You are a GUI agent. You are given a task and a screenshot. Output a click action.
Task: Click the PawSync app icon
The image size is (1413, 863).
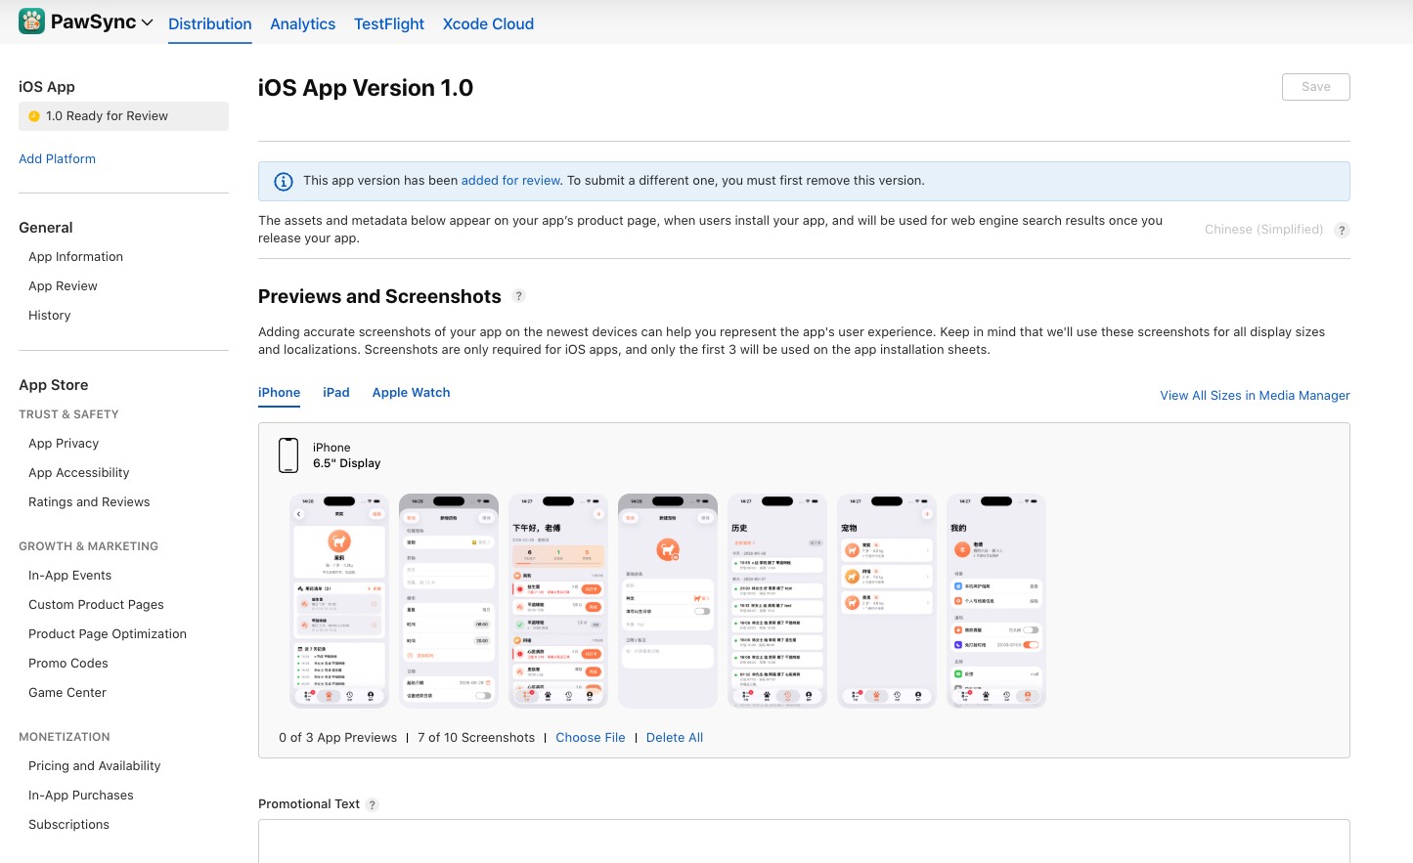click(x=31, y=22)
